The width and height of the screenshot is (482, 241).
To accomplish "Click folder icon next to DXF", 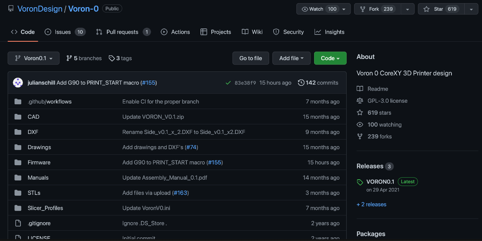I will pyautogui.click(x=18, y=132).
